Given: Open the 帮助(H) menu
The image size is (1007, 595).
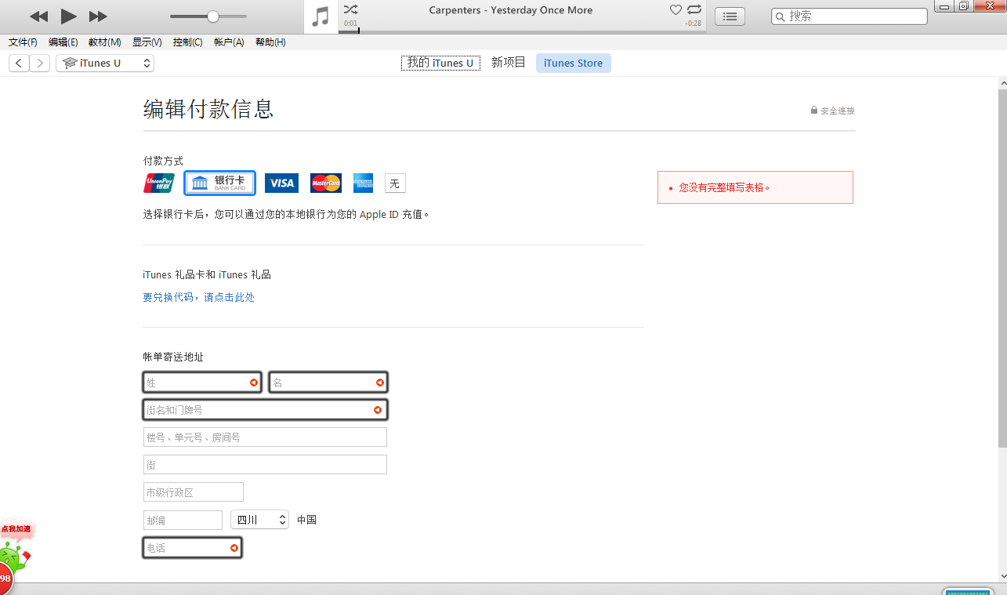Looking at the screenshot, I should click(x=270, y=42).
